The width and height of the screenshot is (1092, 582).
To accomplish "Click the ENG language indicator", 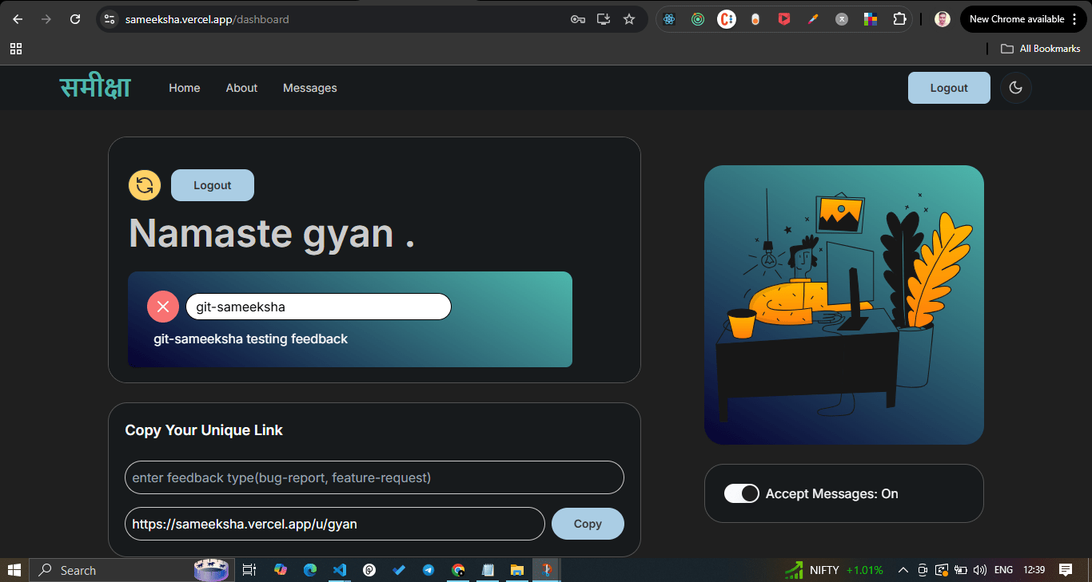I will pos(1003,570).
